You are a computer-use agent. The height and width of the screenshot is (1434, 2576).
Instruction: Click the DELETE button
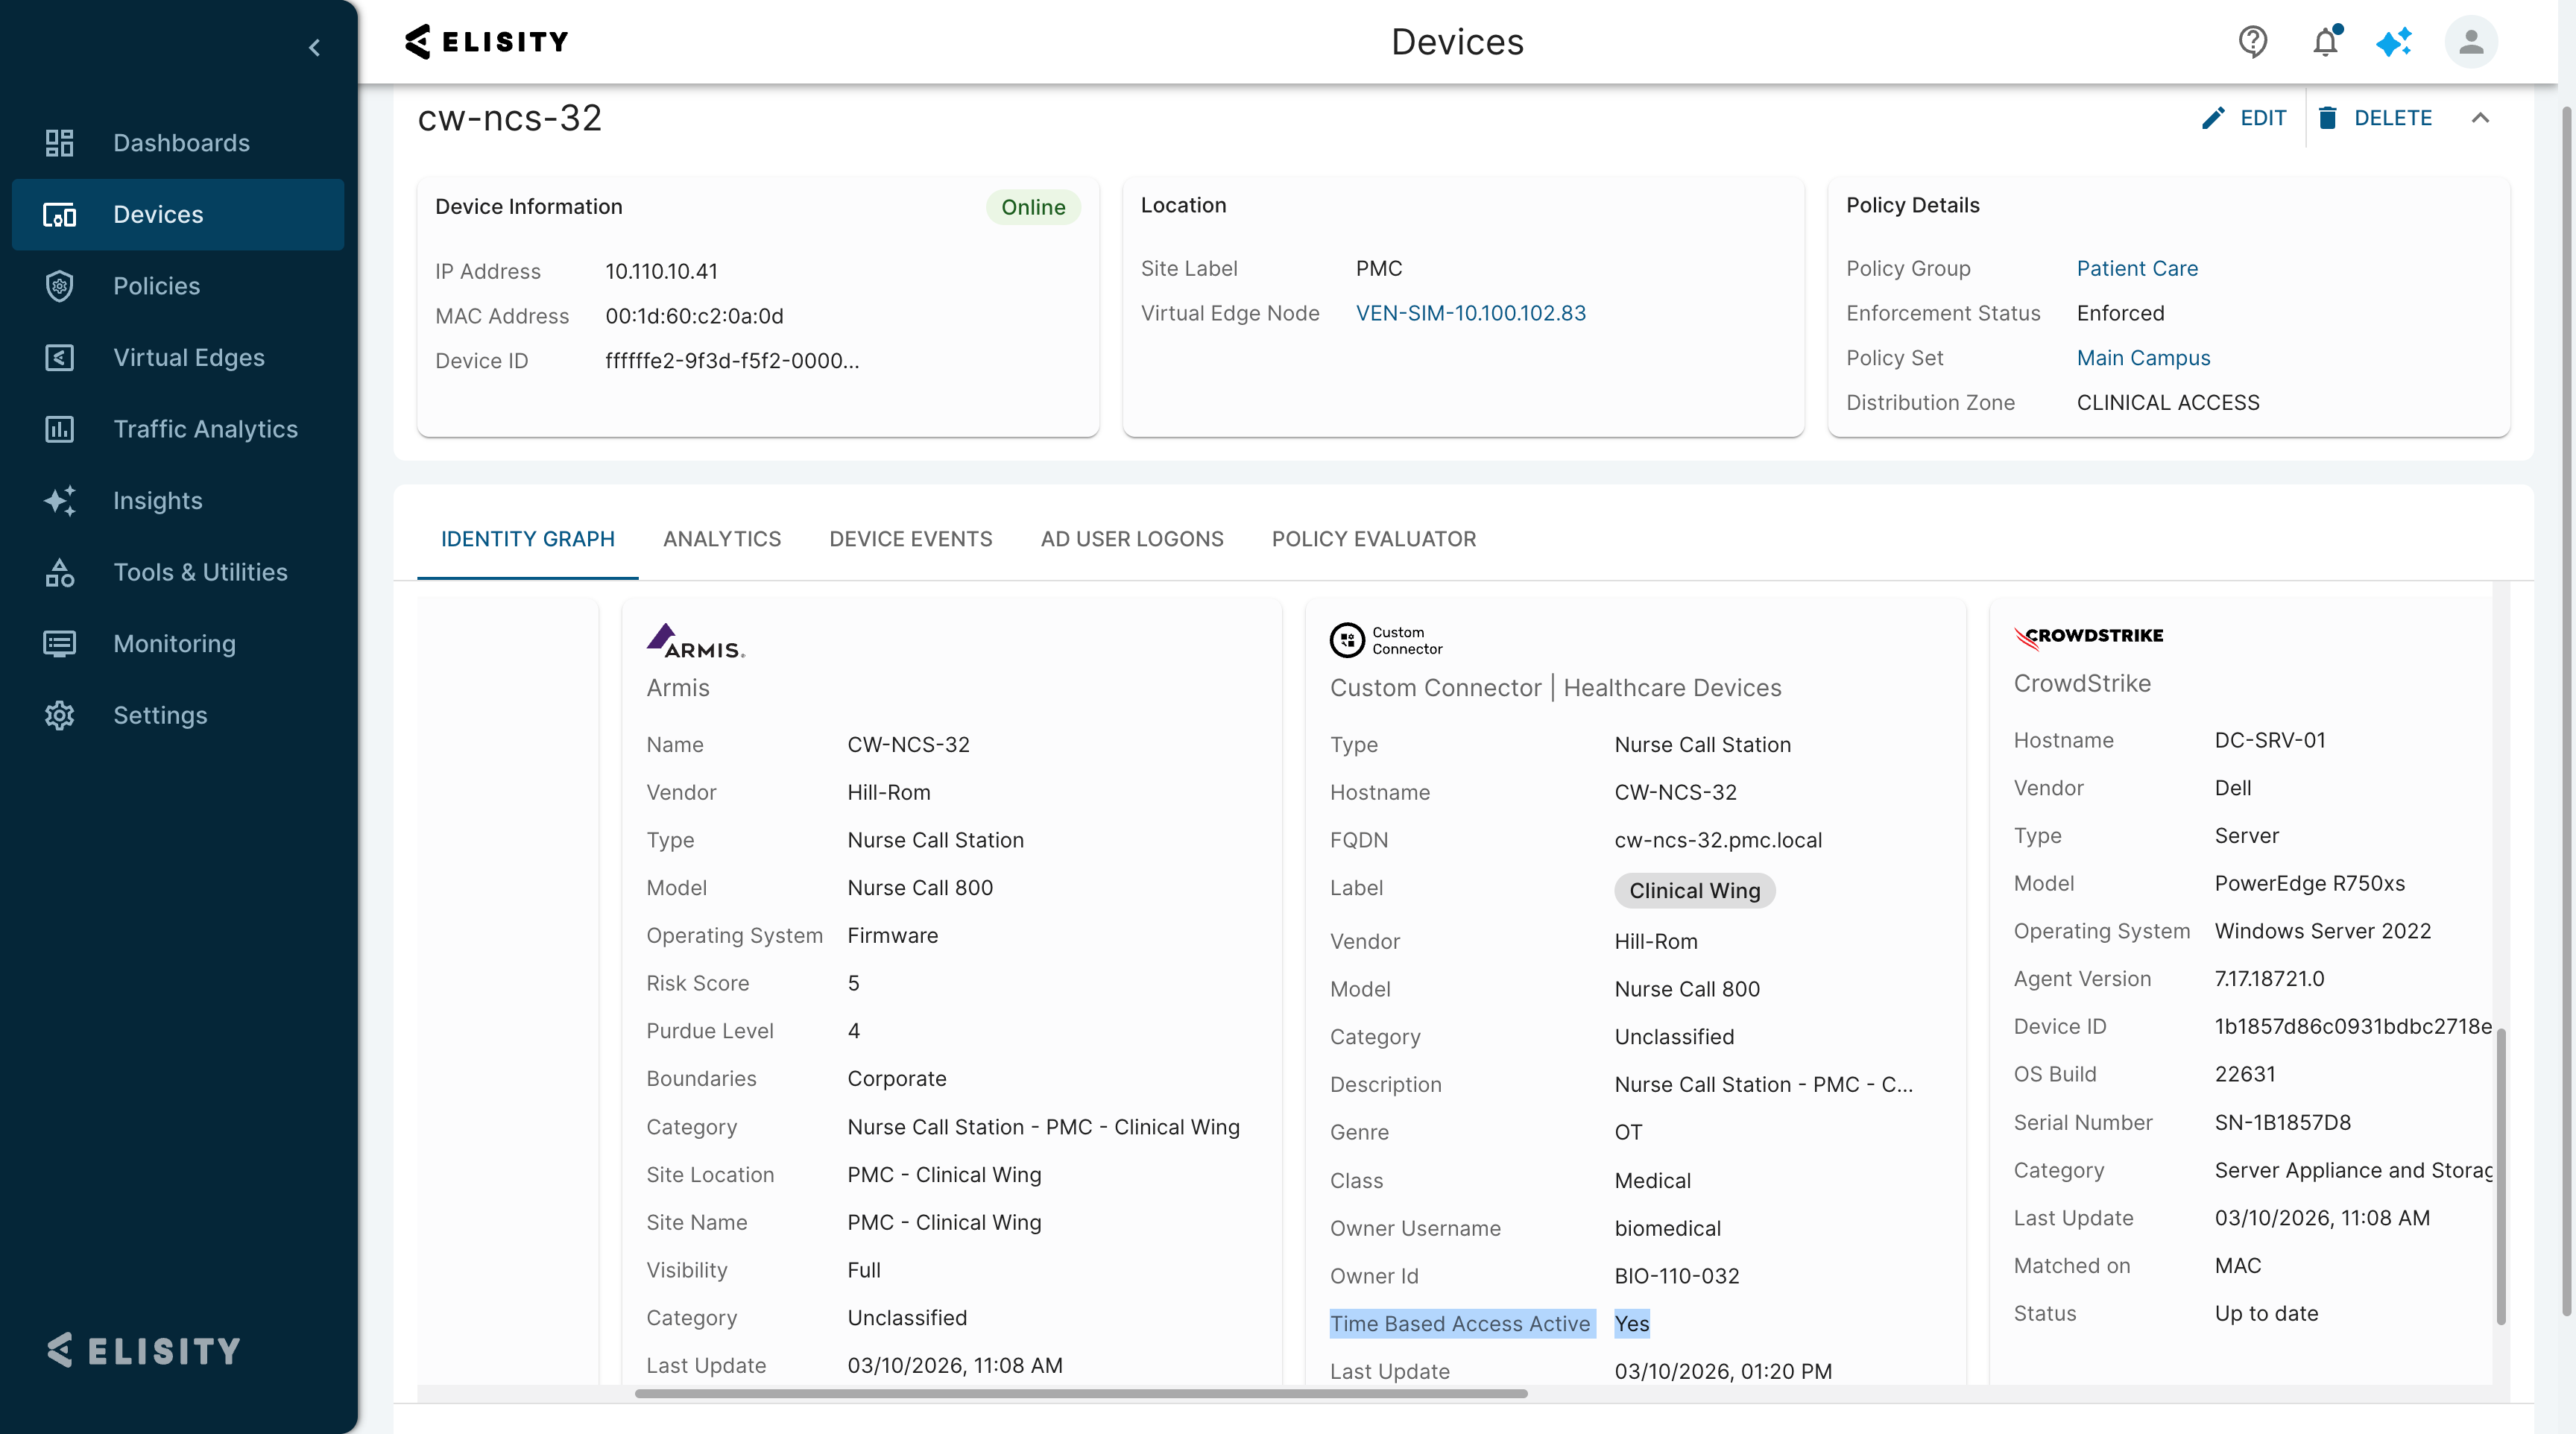(2374, 118)
